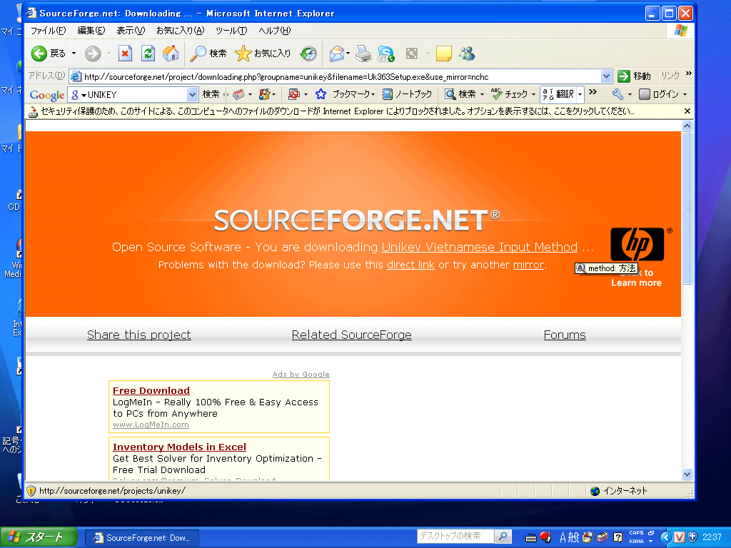Screen dimensions: 731x548
Task: Open the ツール(T) menu
Action: pyautogui.click(x=231, y=31)
